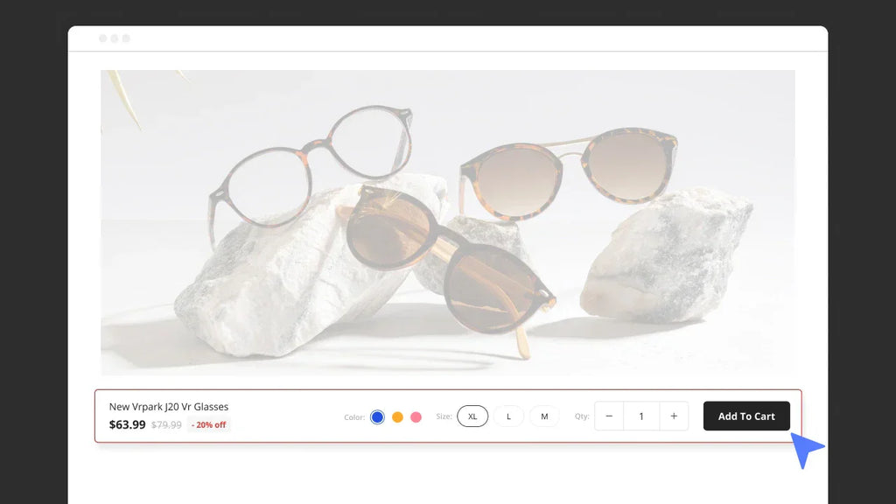
Task: Click the red 20% off discount badge
Action: point(209,425)
